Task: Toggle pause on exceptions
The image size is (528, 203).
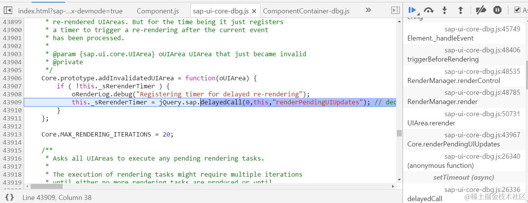Action: pos(497,10)
